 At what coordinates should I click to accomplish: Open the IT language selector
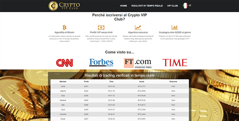[x=190, y=6]
